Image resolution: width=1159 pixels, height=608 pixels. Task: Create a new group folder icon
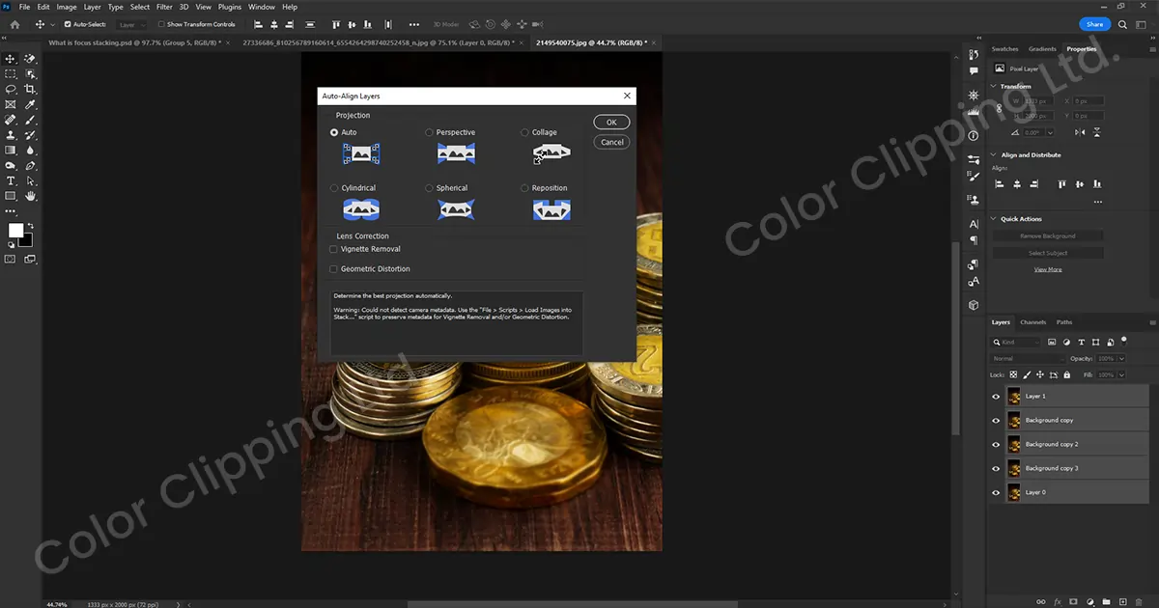[x=1106, y=600]
